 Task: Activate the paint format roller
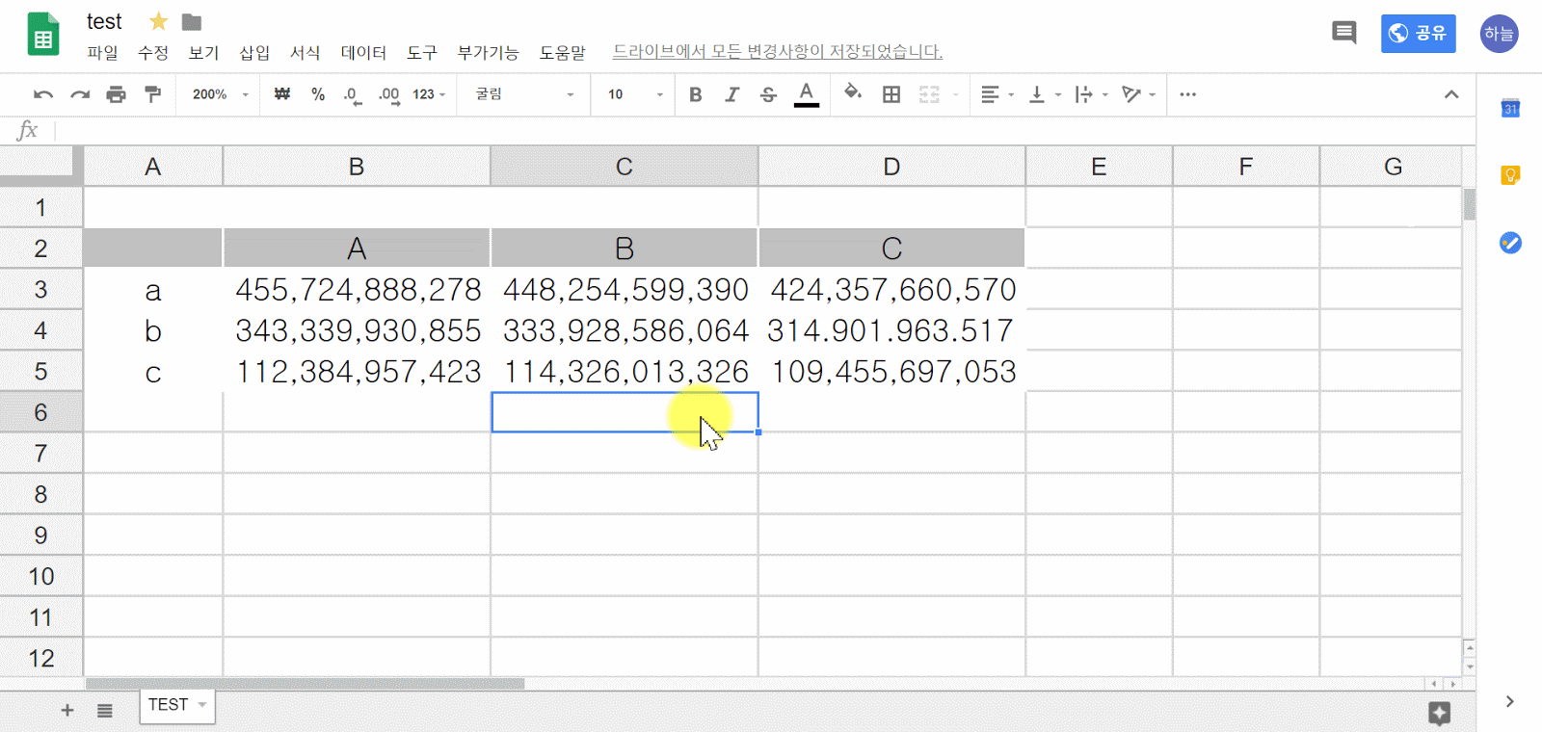tap(152, 94)
